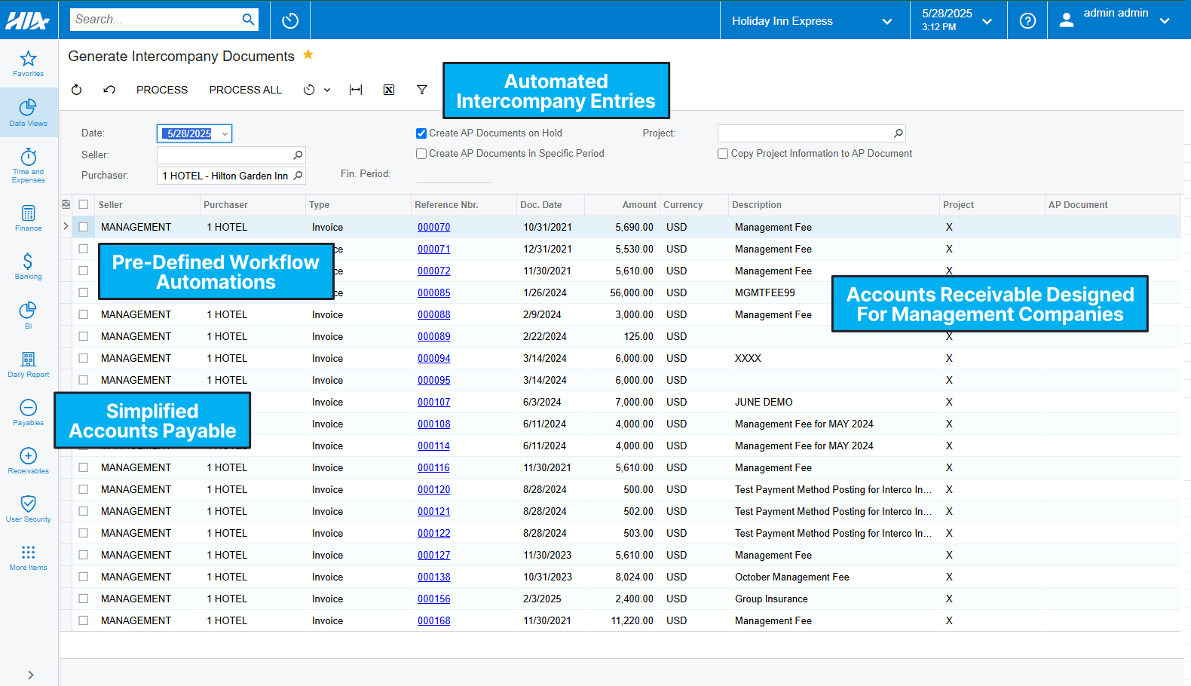Screen dimensions: 1191x686
Task: Click the Search input box
Action: pos(155,20)
